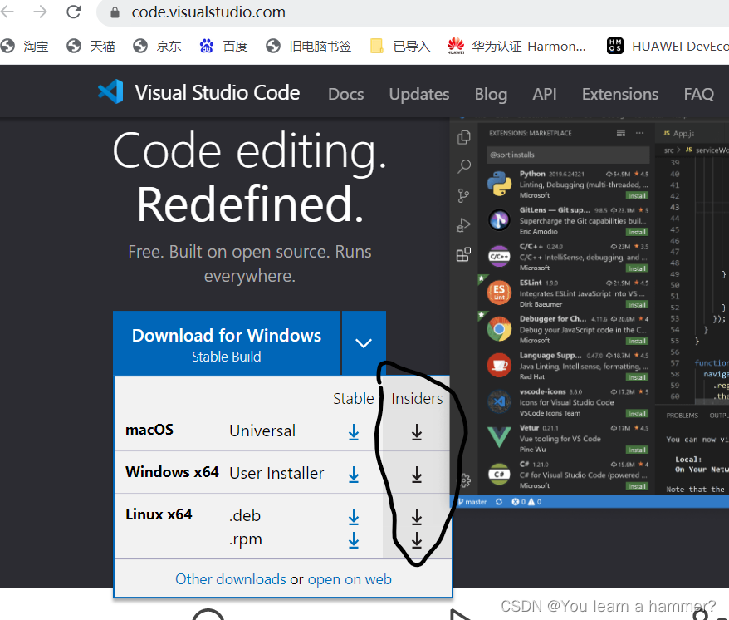Click the code.visualstudio.com address field
729x620 pixels.
click(208, 12)
